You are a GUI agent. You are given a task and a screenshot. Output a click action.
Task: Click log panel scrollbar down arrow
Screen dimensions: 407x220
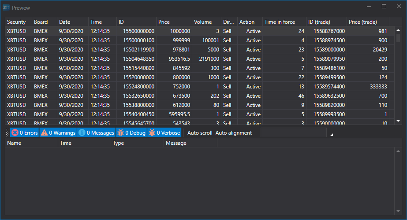[398, 211]
